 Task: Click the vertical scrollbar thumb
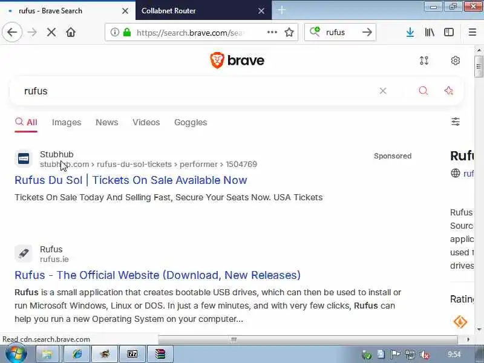coord(479,67)
